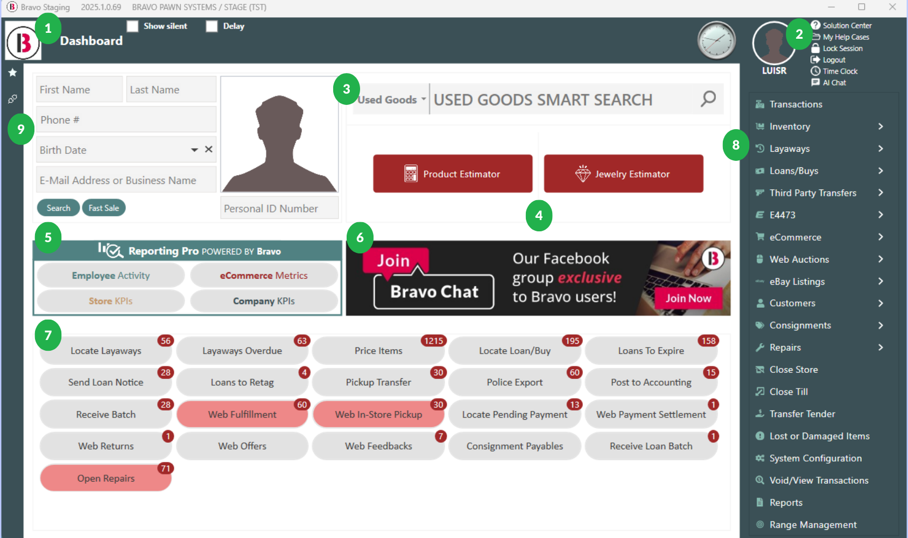Click the E-Mail Address or Business Name field
This screenshot has height=538, width=908.
(x=126, y=180)
